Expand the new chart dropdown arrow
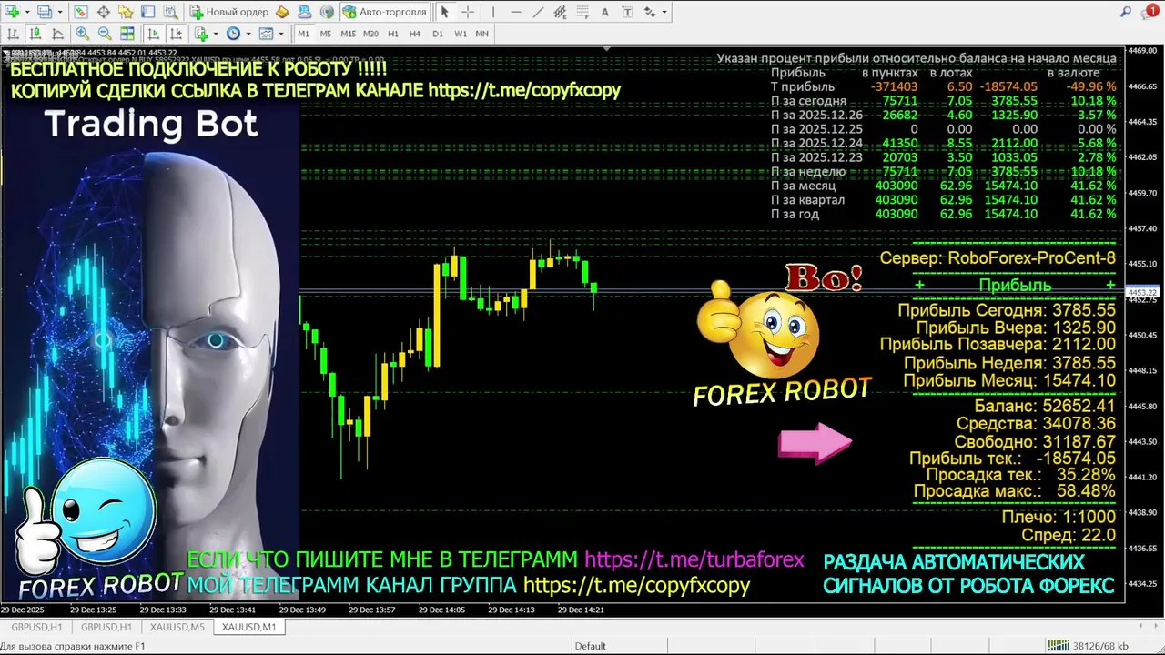The height and width of the screenshot is (655, 1165). click(x=27, y=12)
